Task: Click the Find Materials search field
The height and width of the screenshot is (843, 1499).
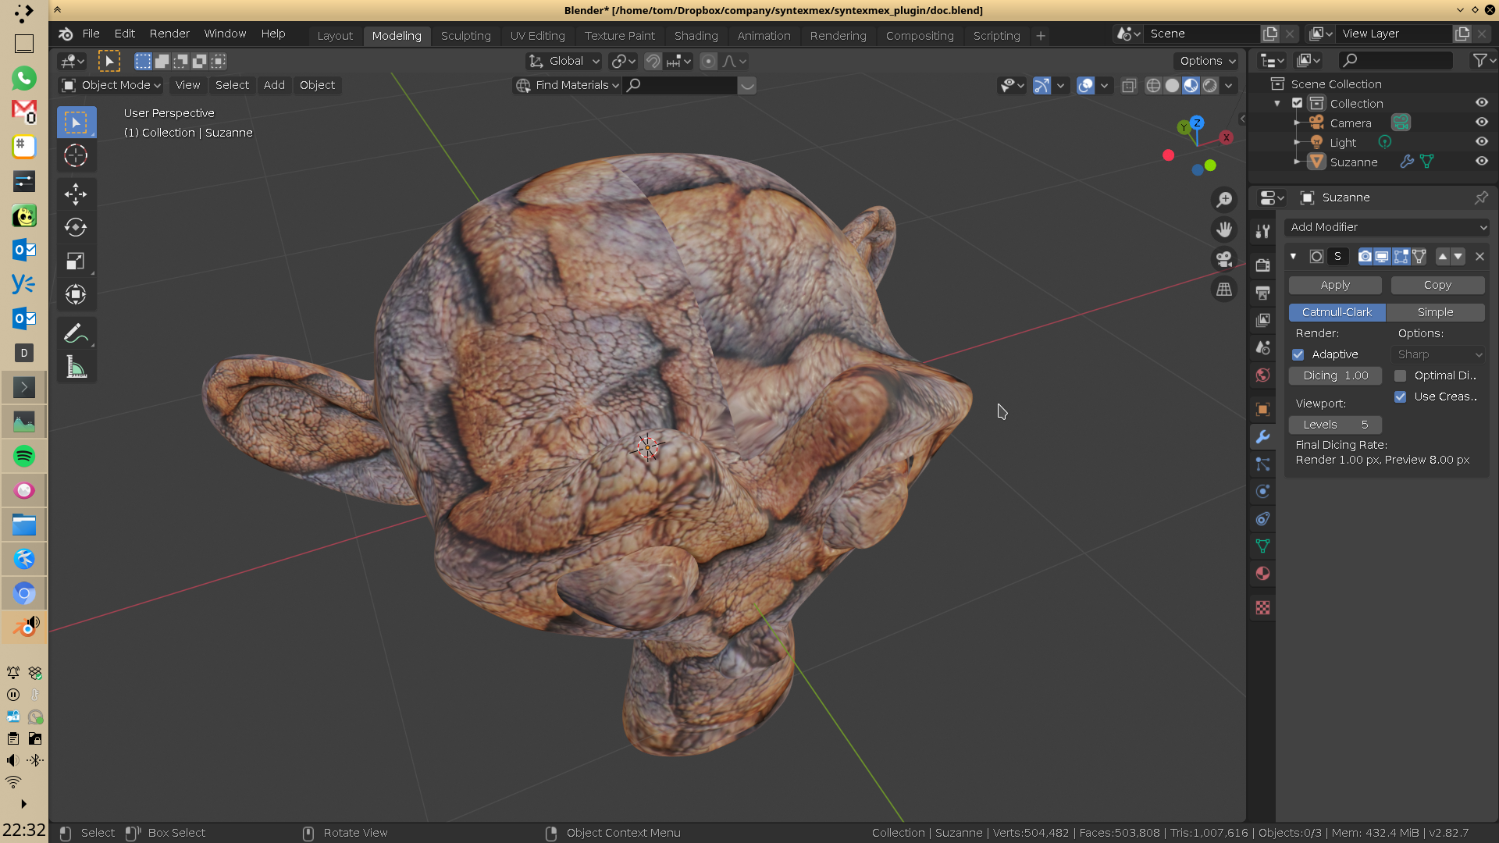Action: 683,85
